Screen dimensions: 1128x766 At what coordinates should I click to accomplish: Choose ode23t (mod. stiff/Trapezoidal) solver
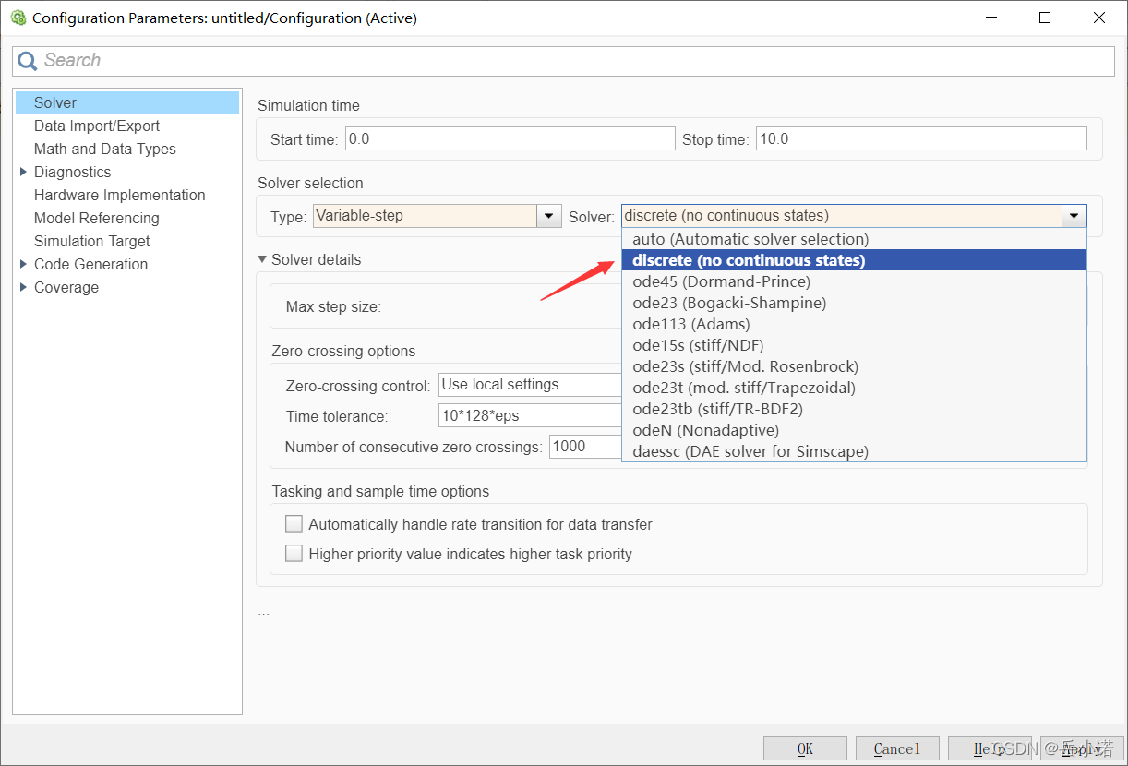pyautogui.click(x=854, y=388)
